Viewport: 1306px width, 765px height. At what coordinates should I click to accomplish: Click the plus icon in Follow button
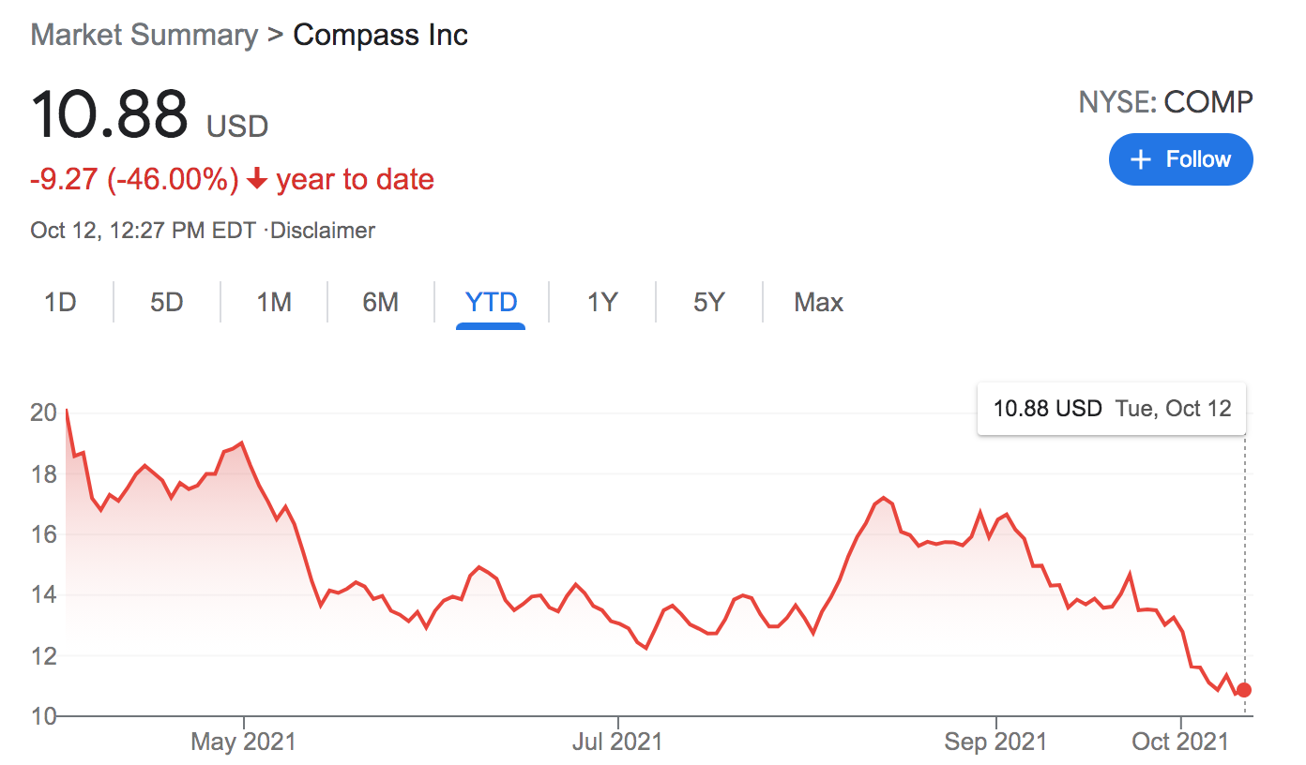[x=1140, y=159]
